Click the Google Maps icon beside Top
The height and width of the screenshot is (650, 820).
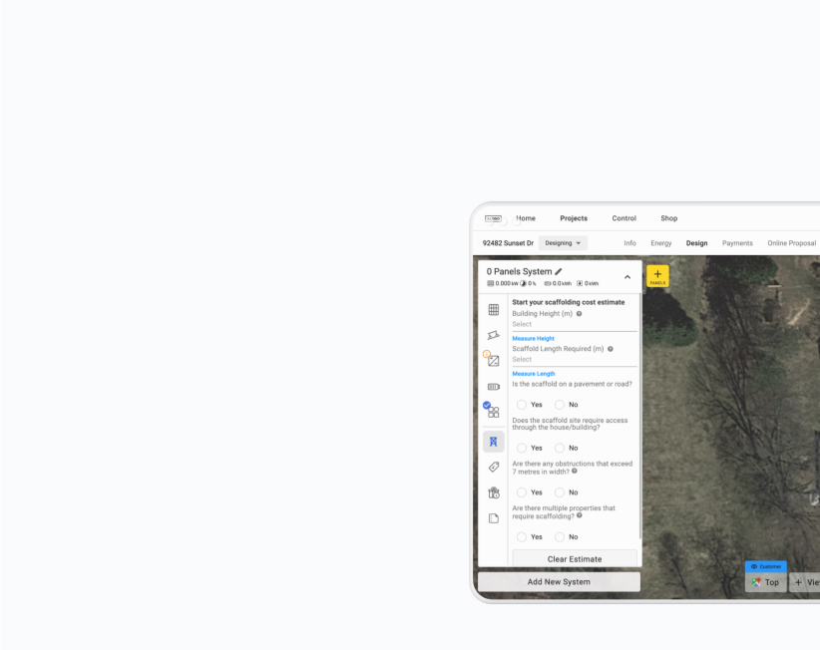click(756, 582)
